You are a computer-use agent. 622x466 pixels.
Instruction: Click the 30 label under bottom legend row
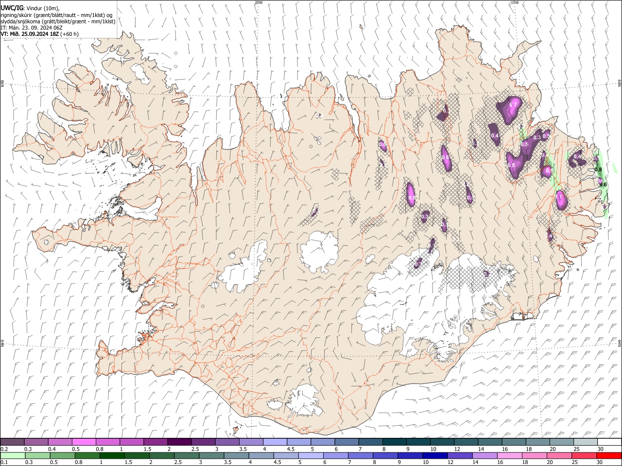coord(599,463)
